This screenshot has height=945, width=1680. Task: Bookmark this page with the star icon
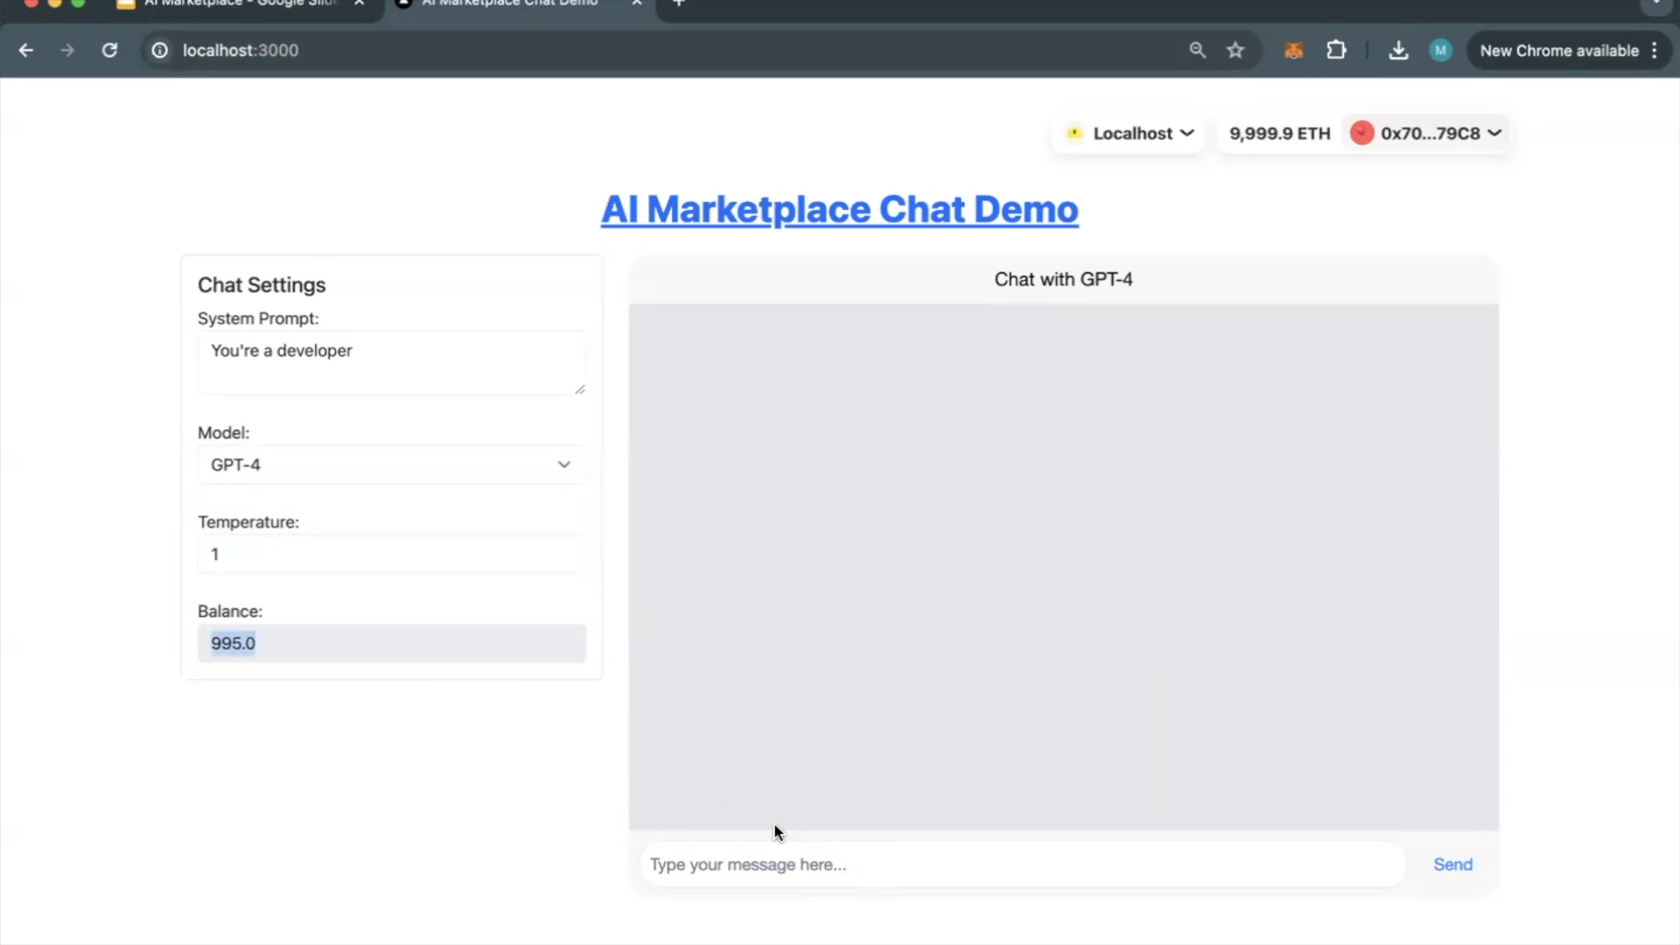coord(1235,50)
